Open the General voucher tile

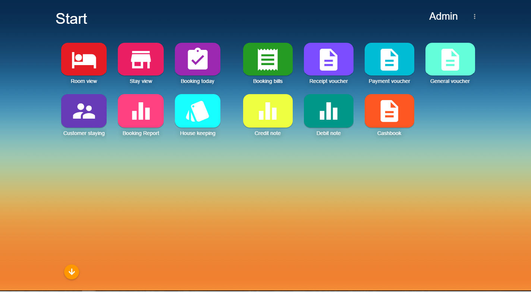coord(450,60)
